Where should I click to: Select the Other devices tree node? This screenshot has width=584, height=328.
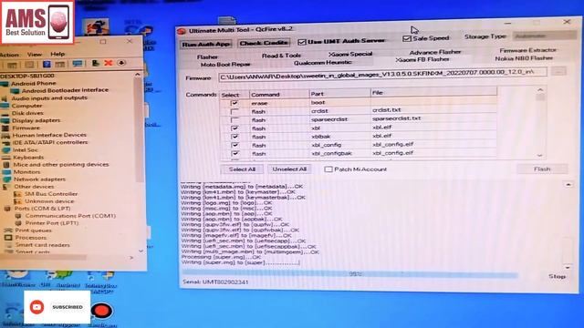tap(34, 187)
